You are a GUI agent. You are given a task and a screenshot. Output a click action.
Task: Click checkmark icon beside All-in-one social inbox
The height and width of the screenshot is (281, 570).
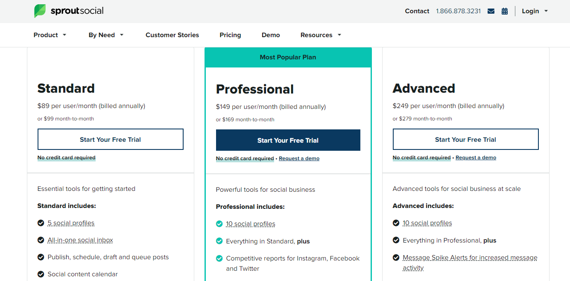41,240
